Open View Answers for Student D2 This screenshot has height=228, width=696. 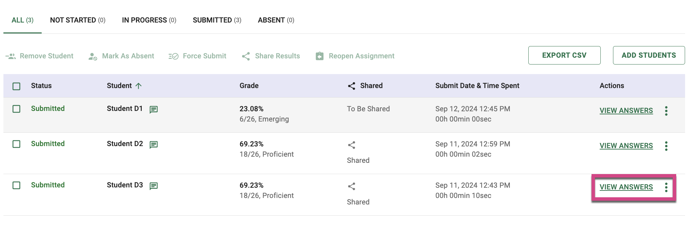click(626, 146)
